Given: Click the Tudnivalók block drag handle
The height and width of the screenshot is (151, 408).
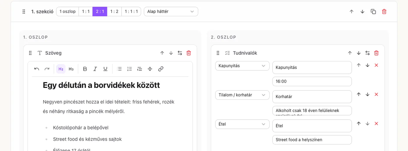Looking at the screenshot, I should click(x=218, y=53).
